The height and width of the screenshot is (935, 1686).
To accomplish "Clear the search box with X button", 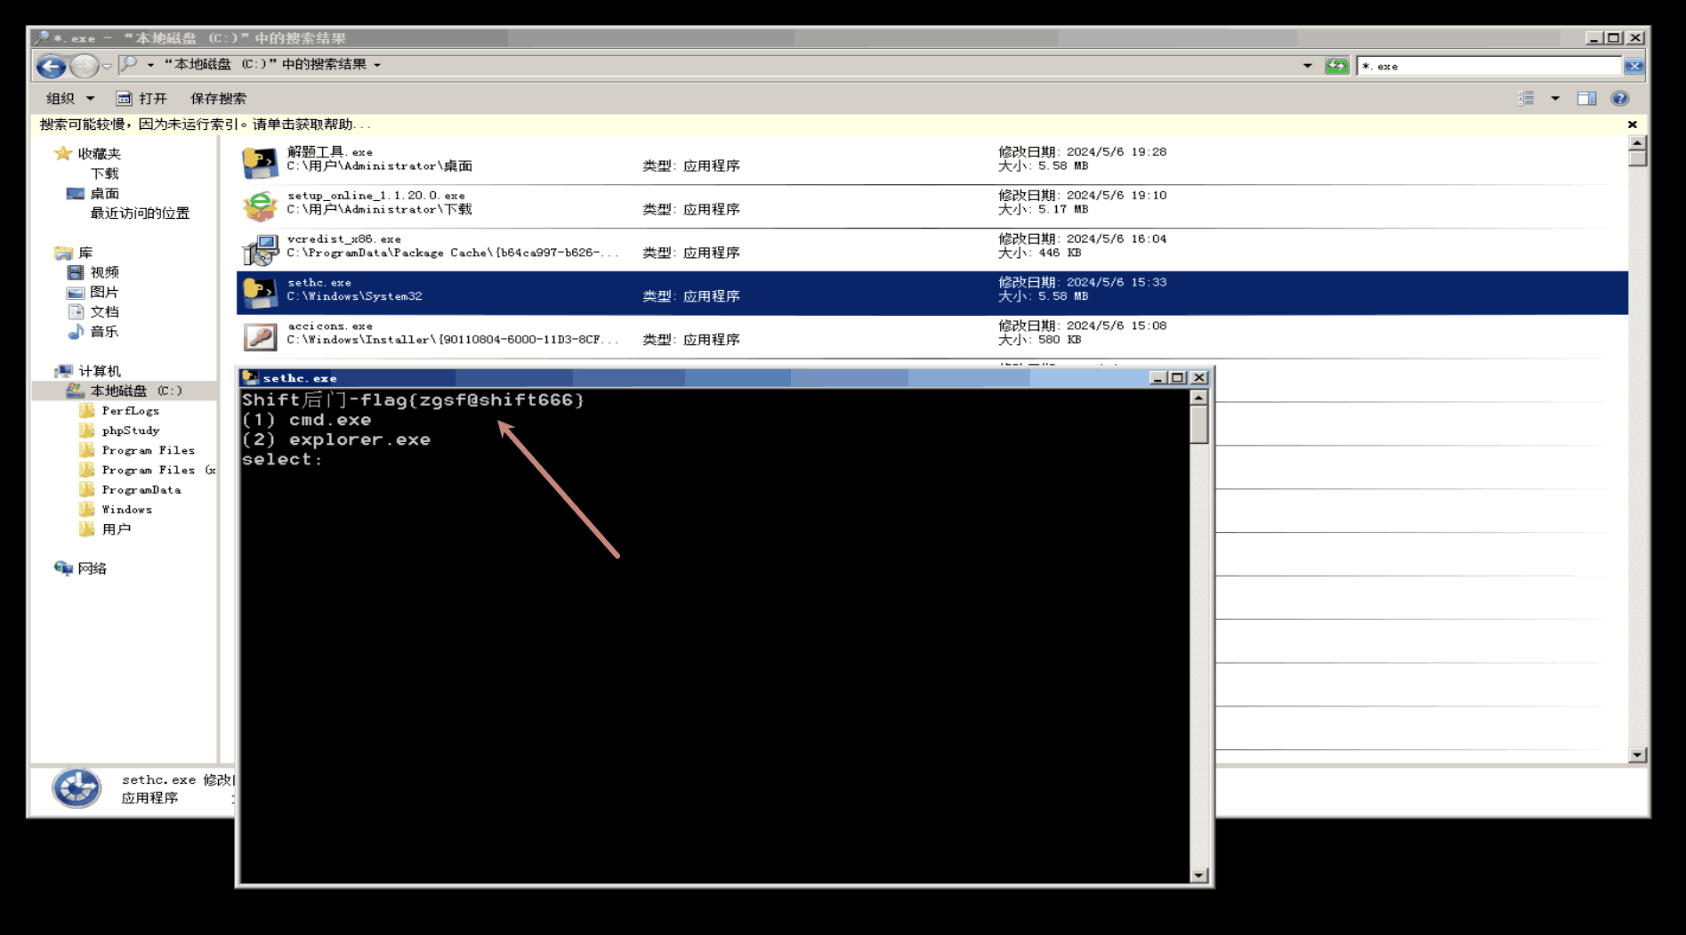I will click(1634, 66).
